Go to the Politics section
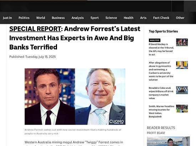 point(24,18)
